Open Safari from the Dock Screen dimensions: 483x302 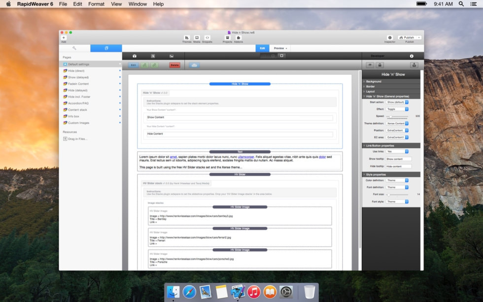[x=189, y=292]
